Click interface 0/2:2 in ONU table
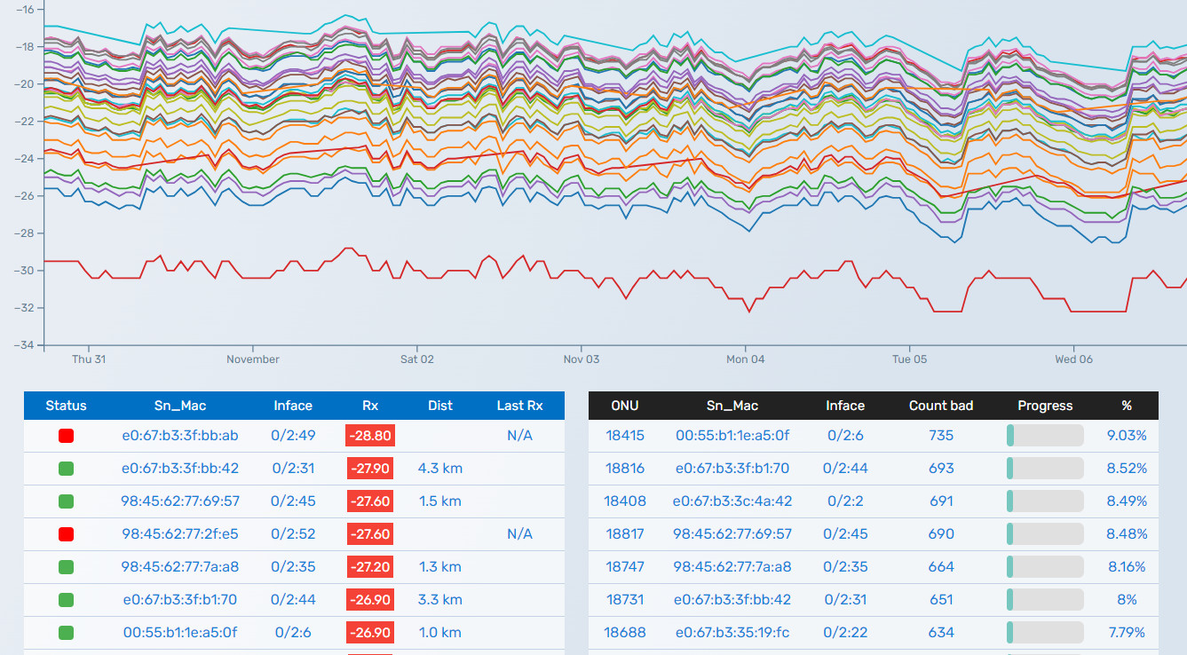1187x655 pixels. pos(845,501)
